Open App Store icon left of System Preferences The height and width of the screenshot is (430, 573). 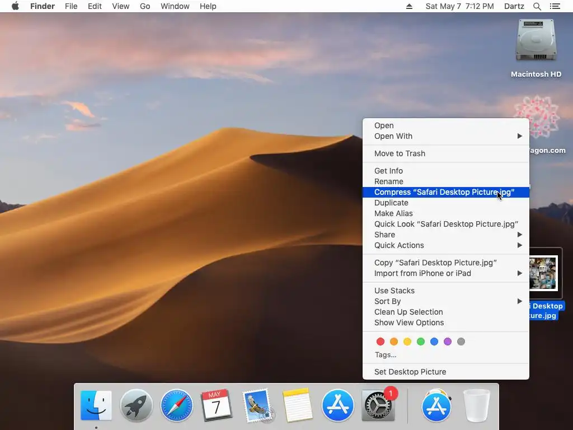(x=337, y=405)
